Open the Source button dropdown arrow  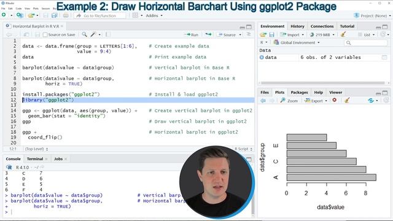coord(240,34)
